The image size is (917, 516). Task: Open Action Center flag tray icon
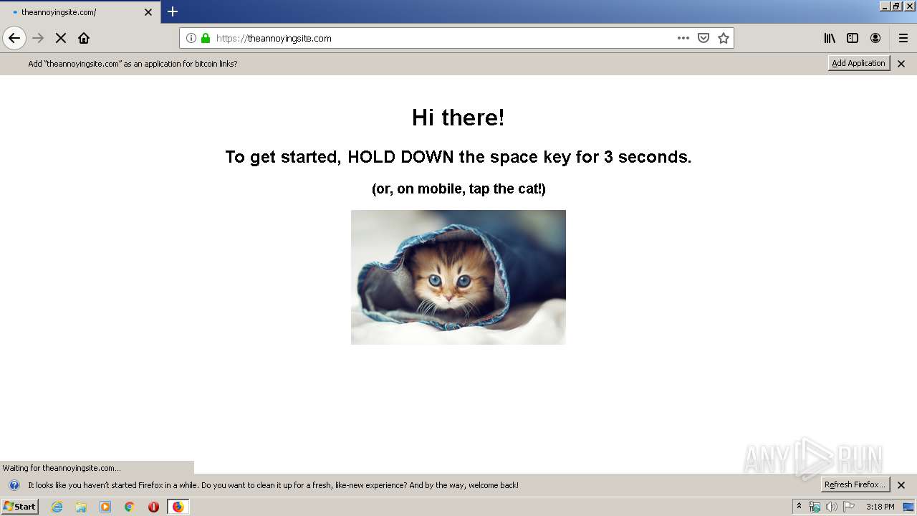click(x=849, y=507)
